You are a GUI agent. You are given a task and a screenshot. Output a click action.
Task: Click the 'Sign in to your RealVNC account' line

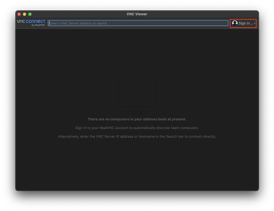coord(137,128)
